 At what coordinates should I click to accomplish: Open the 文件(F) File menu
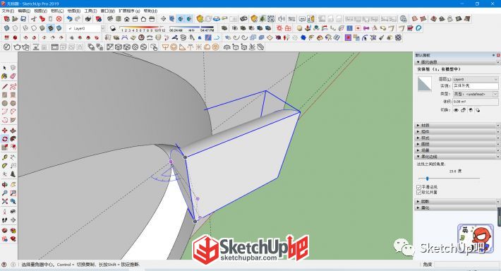click(x=8, y=11)
